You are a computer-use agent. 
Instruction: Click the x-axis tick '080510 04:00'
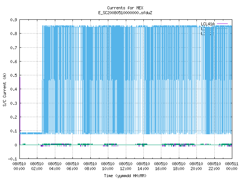pyautogui.click(x=55, y=166)
